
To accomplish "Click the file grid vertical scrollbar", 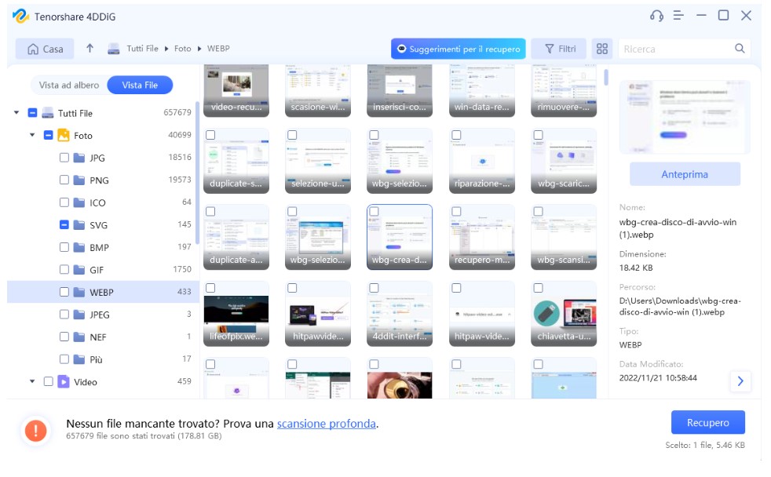I will click(606, 77).
